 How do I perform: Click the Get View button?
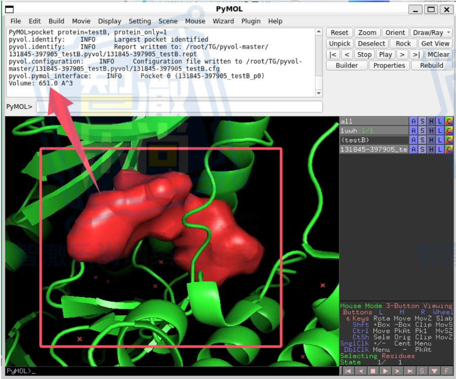[435, 44]
